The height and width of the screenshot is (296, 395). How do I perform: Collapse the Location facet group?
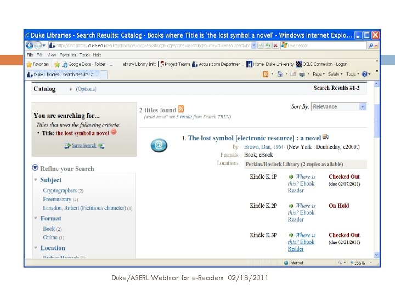[x=36, y=248]
